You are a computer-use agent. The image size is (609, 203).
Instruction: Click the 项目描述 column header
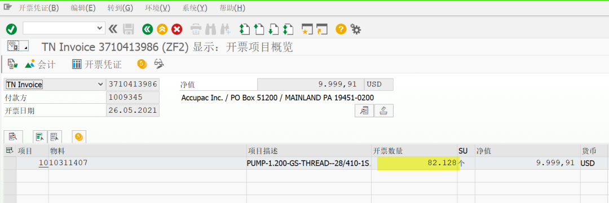point(309,151)
